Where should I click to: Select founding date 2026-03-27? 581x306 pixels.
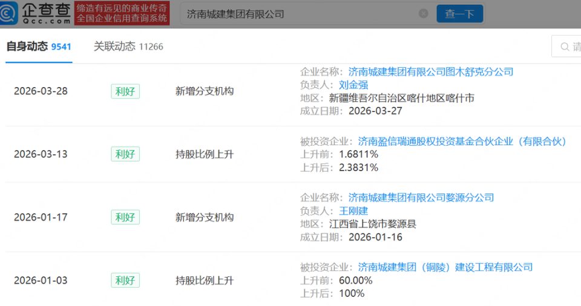click(375, 111)
